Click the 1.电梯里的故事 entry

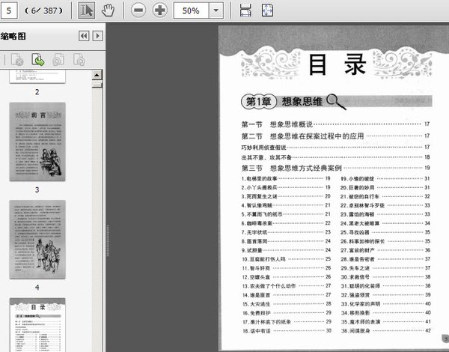[x=286, y=178]
